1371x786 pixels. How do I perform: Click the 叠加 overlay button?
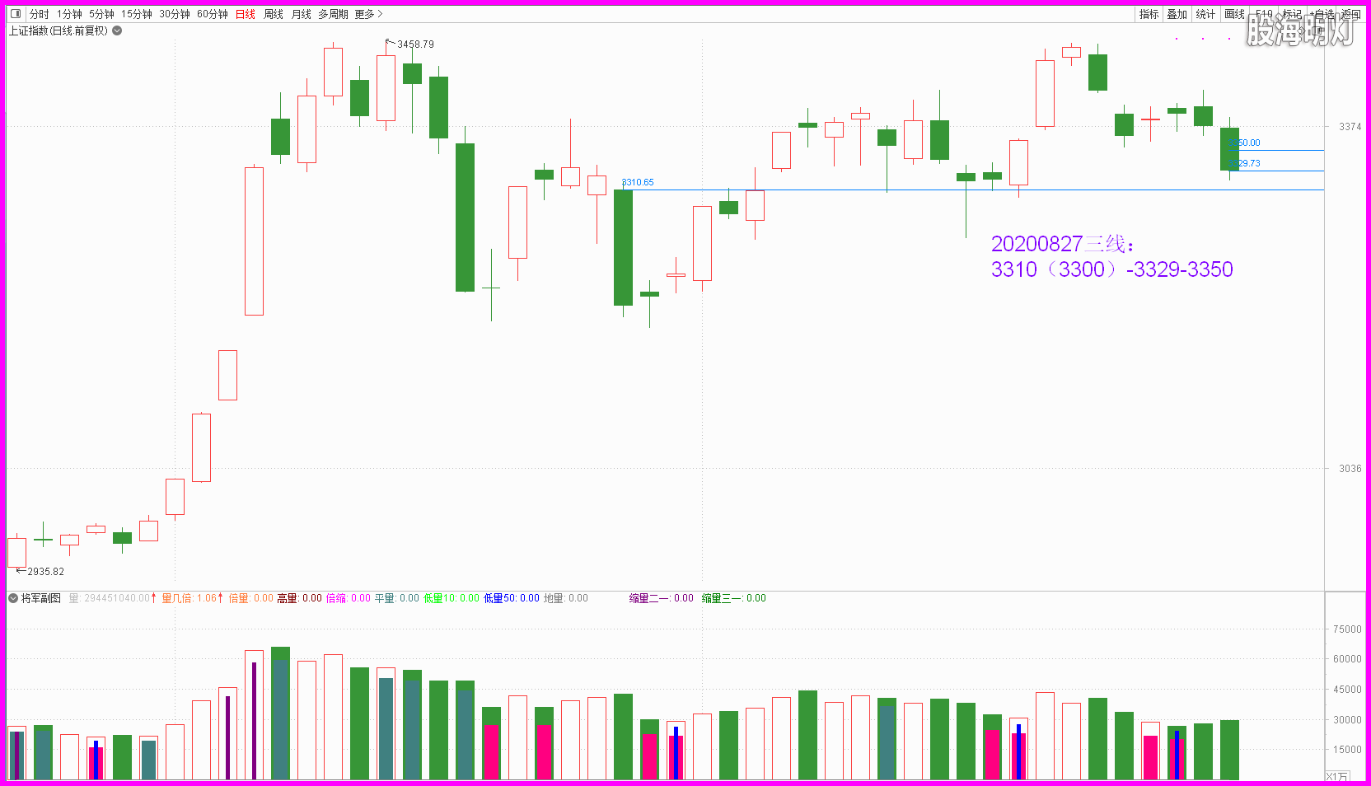(x=1177, y=14)
